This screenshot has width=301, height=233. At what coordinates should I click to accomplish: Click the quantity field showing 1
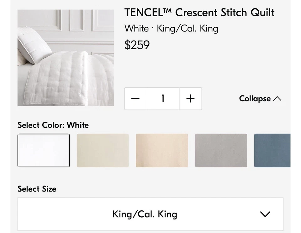163,99
